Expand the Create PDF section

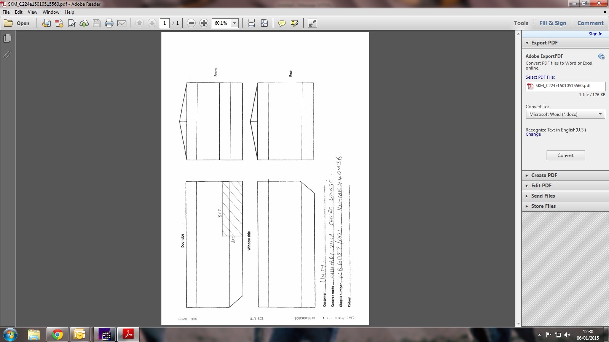pos(544,175)
